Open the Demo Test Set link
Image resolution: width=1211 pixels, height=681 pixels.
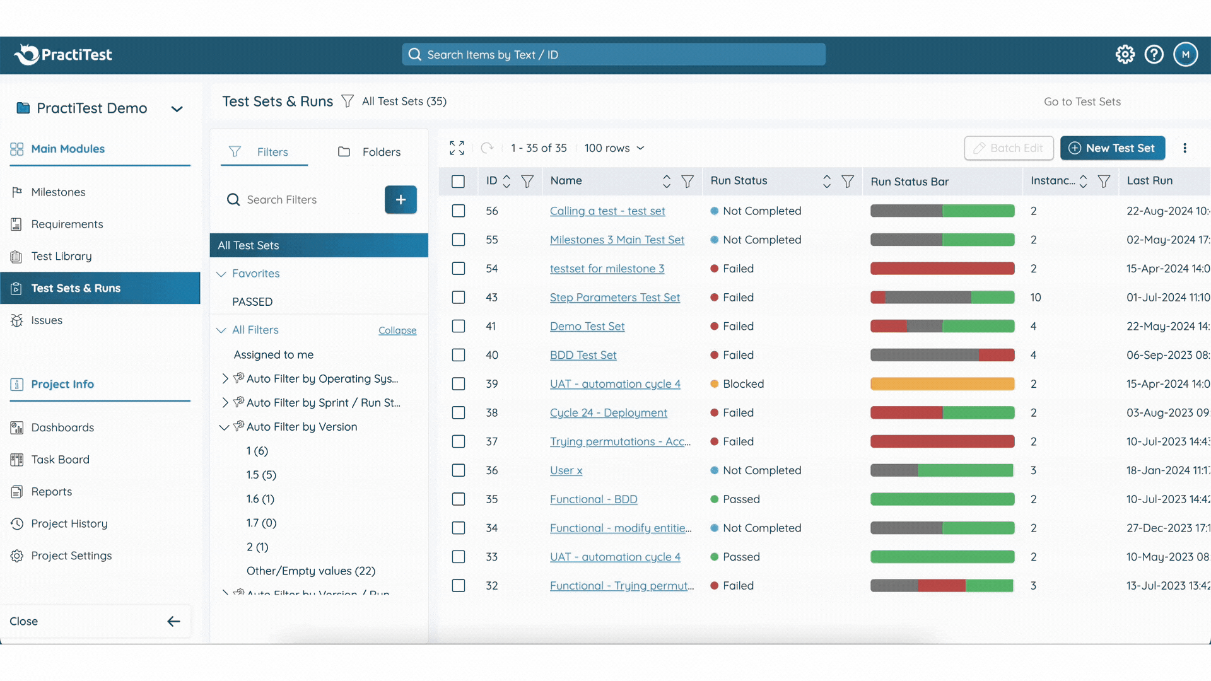pos(587,326)
